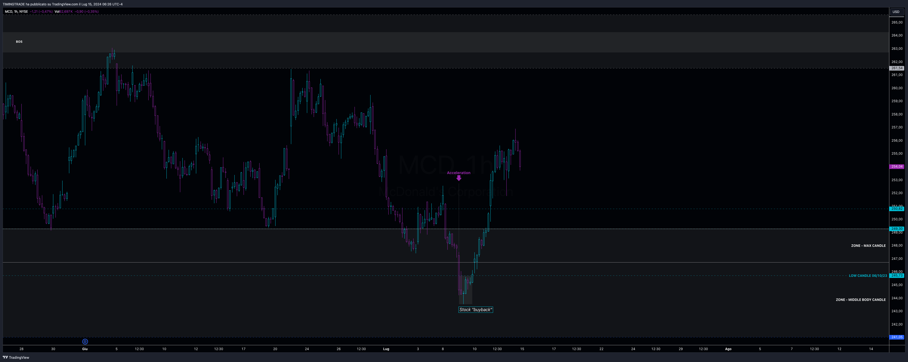Click the '−0,90 (−0,35%)' volume change value
908x362 pixels.
[87, 12]
